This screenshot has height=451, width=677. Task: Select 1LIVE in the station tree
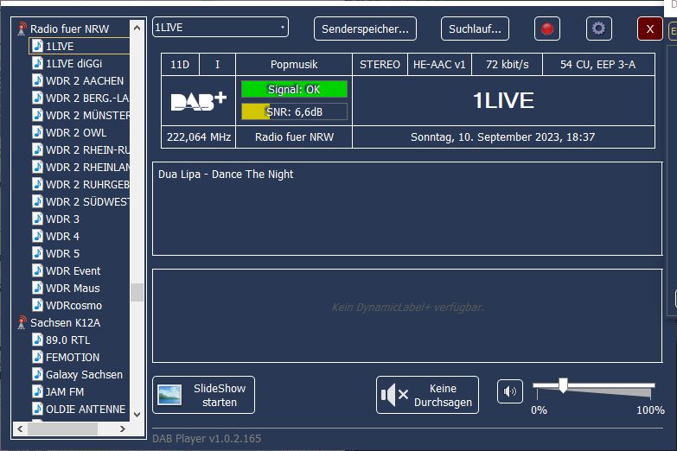coord(80,46)
